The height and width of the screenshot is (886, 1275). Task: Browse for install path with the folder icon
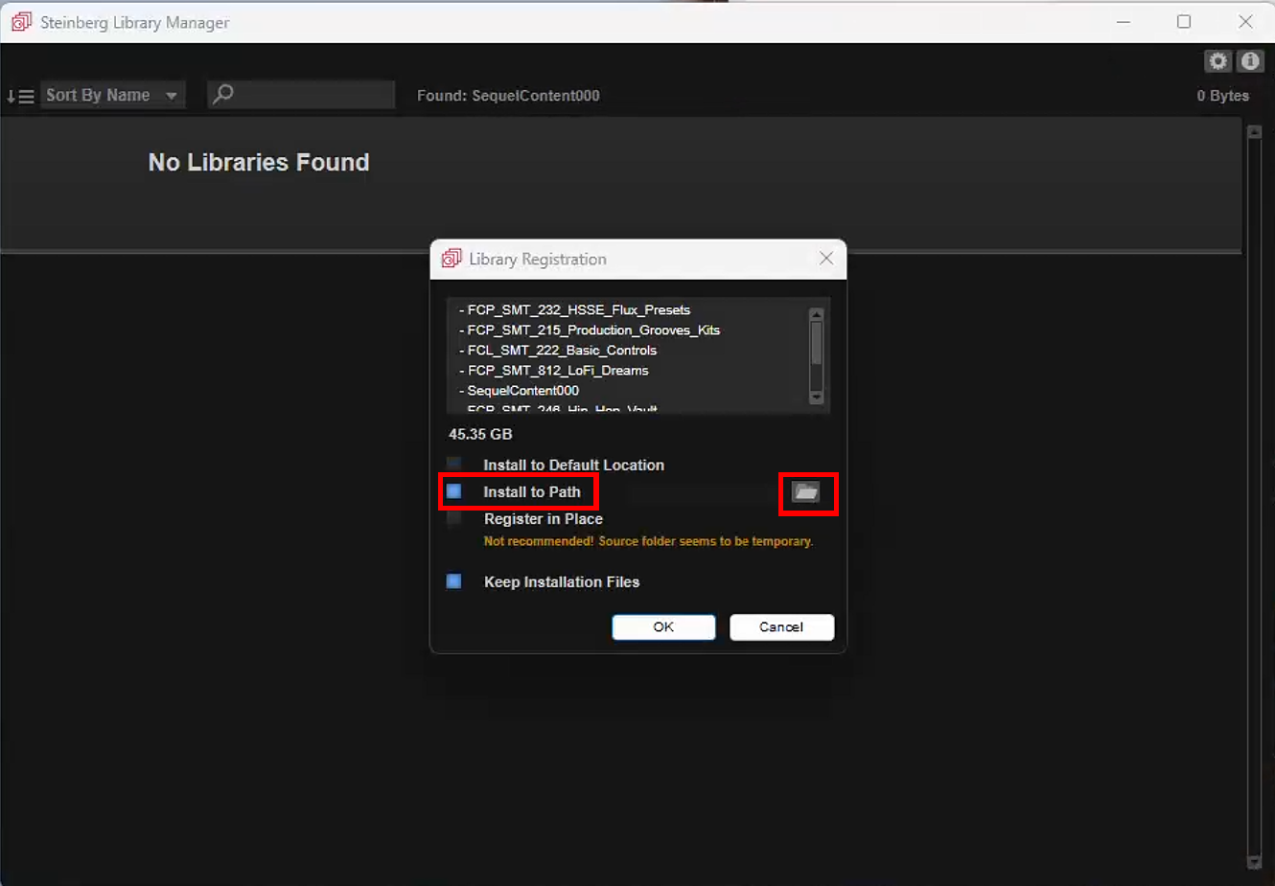(x=806, y=492)
